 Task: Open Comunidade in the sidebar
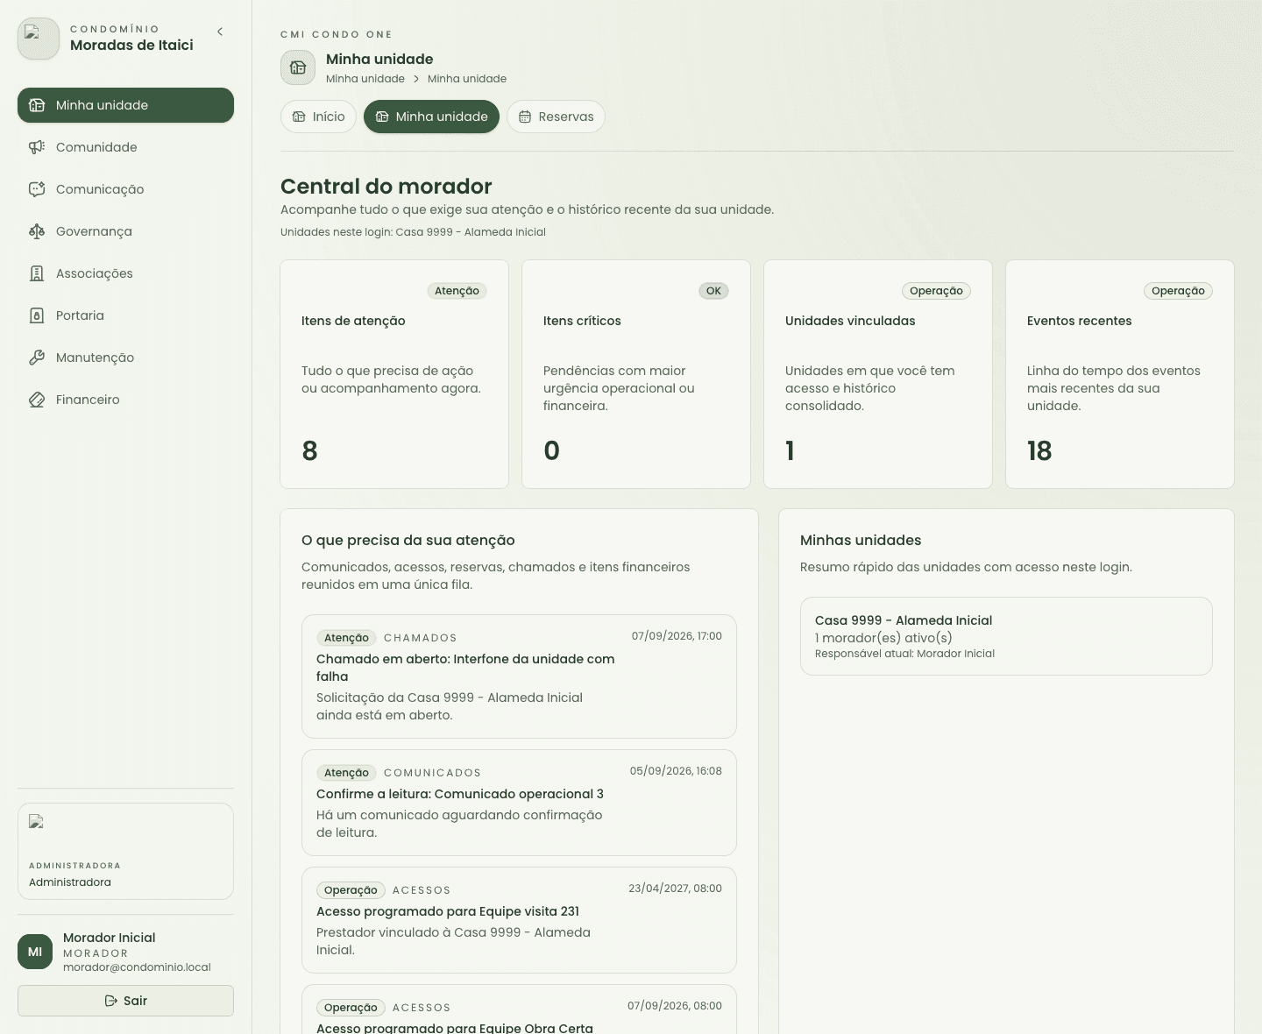pyautogui.click(x=125, y=147)
